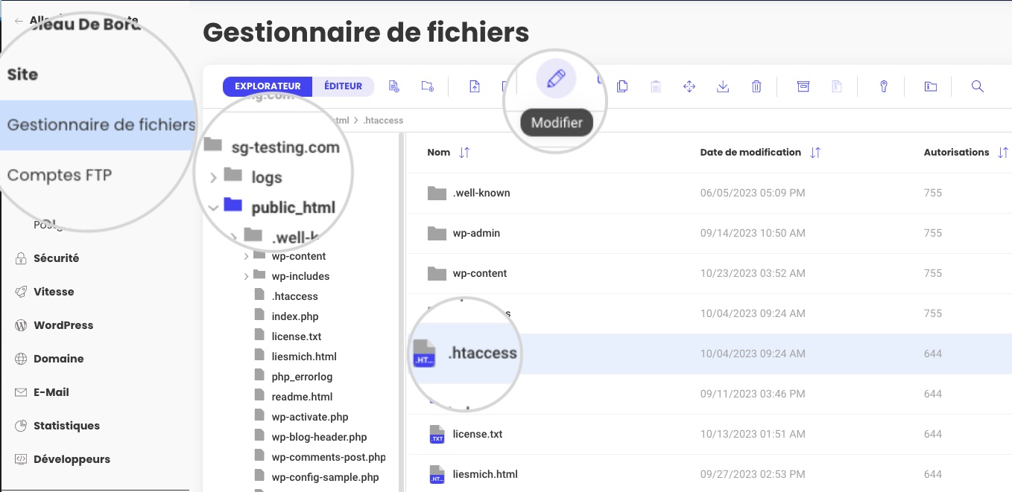This screenshot has width=1012, height=492.
Task: Select php_errorlog in folder tree
Action: [x=302, y=377]
